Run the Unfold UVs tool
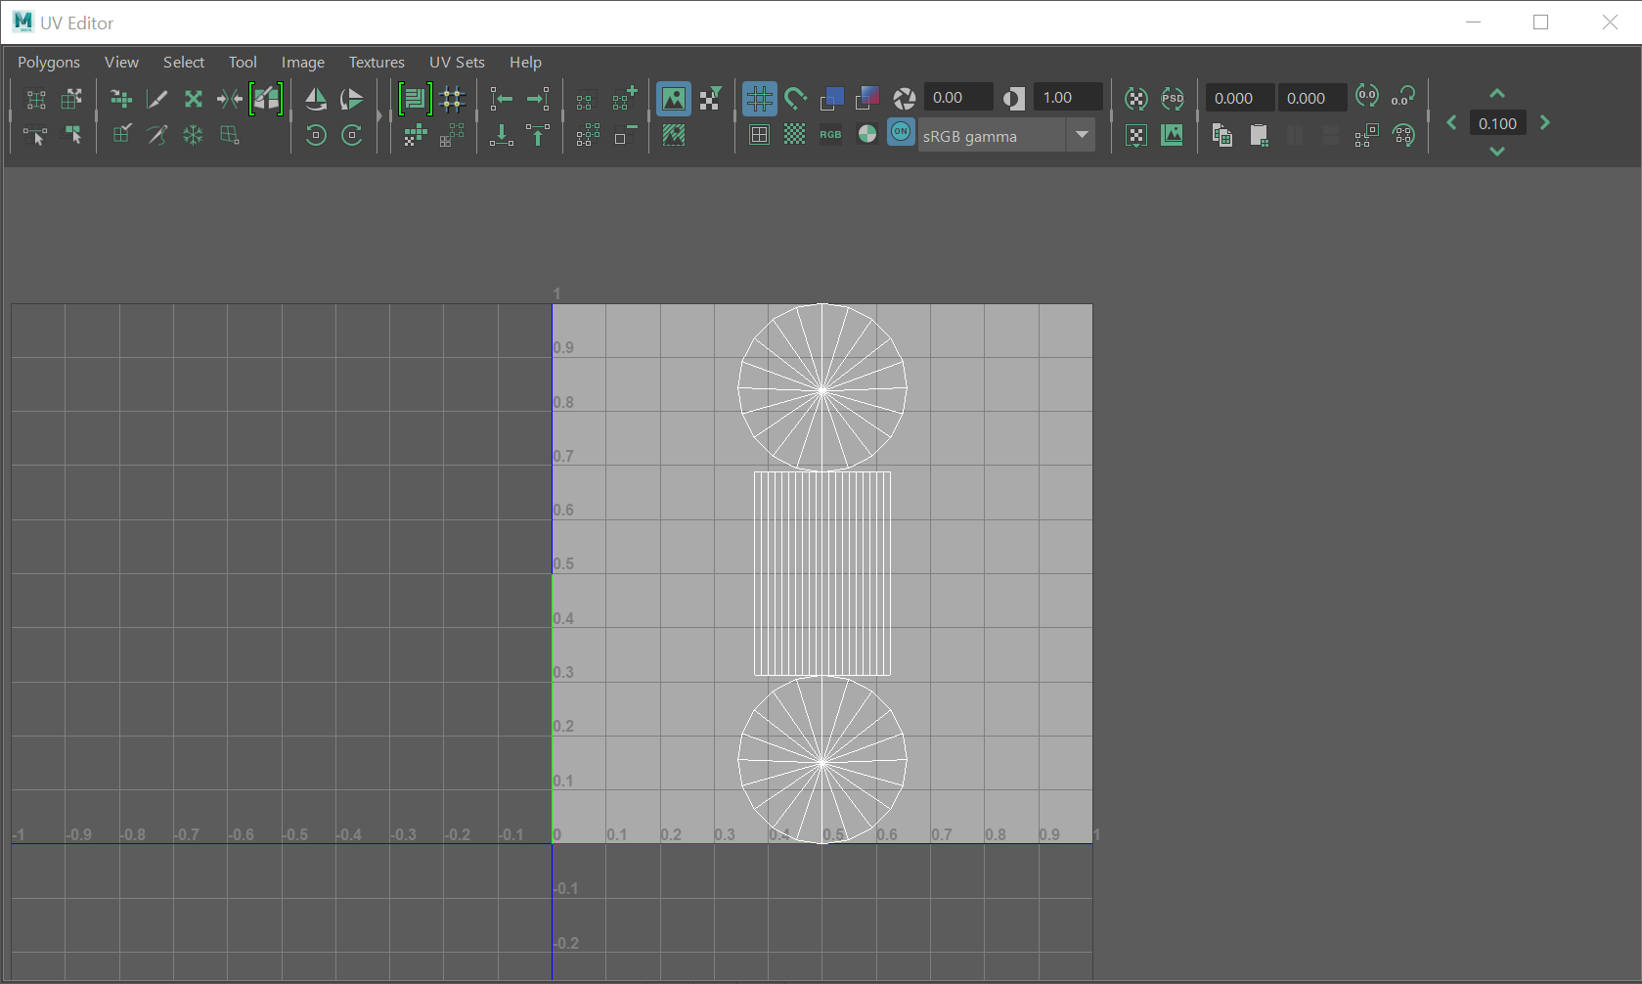Screen dimensions: 1642x984 (193, 98)
